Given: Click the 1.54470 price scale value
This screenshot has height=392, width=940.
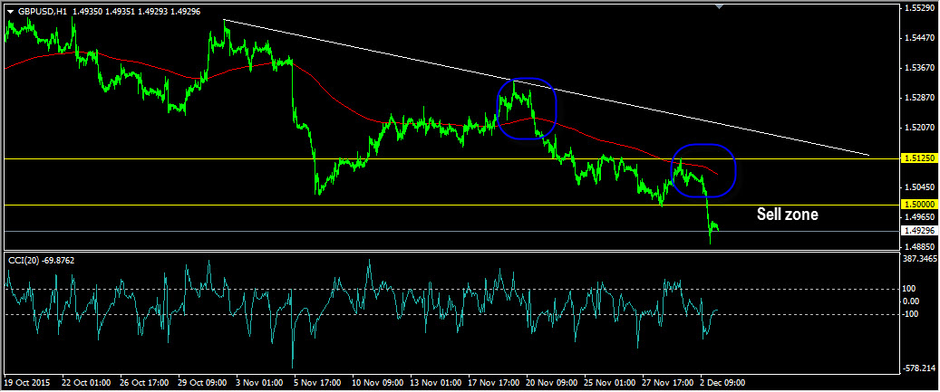Looking at the screenshot, I should [x=920, y=38].
